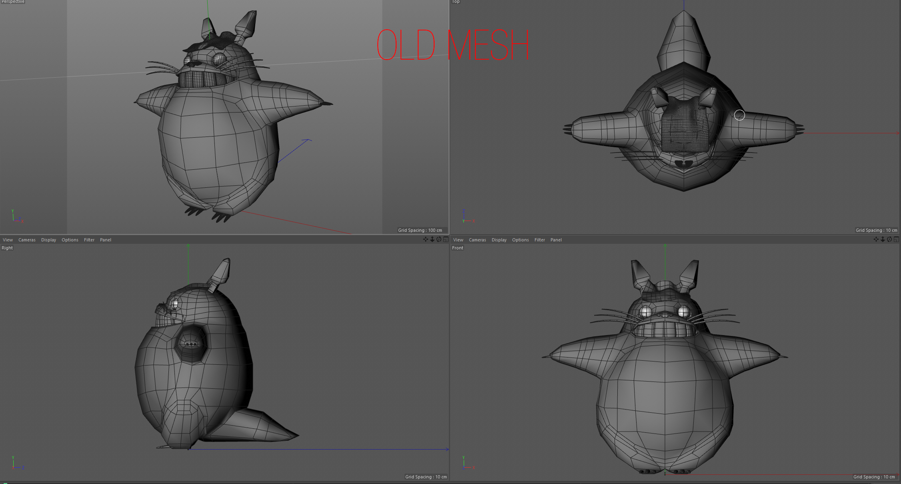901x484 pixels.
Task: Open the Display menu of Right viewport
Action: [48, 240]
